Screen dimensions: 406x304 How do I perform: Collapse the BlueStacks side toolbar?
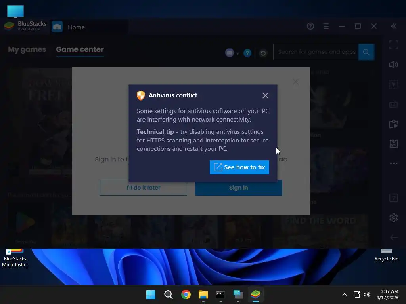pyautogui.click(x=394, y=26)
